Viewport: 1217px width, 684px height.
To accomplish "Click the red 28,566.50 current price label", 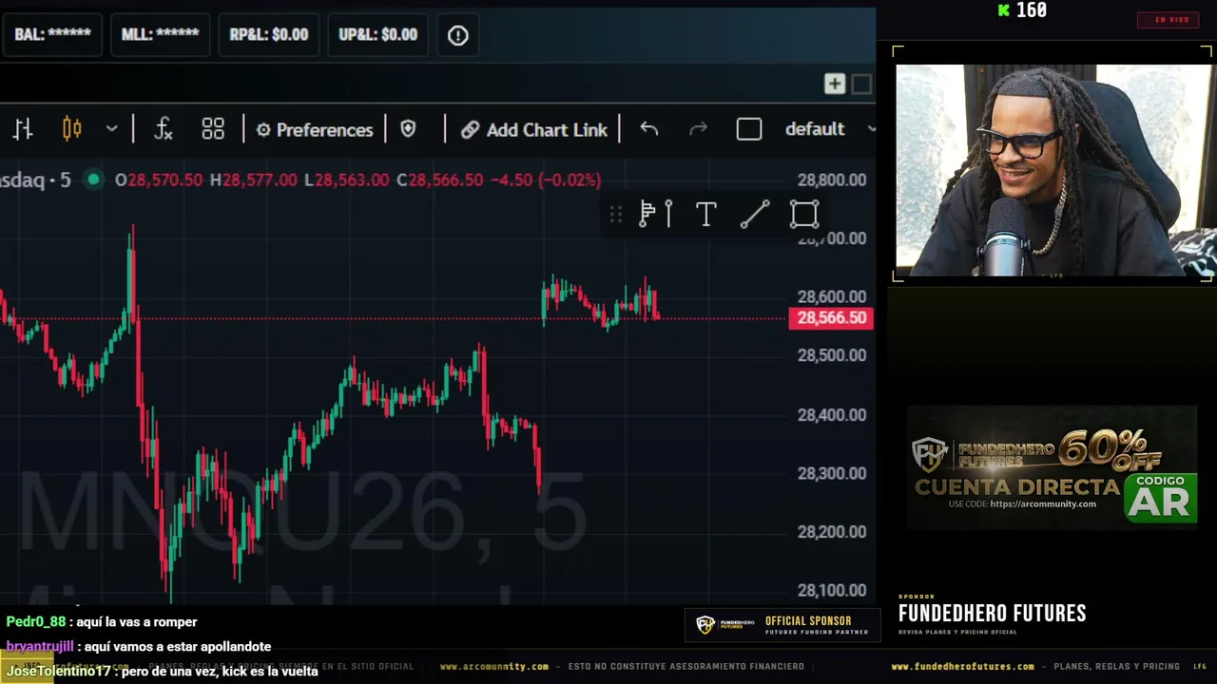I will coord(831,318).
